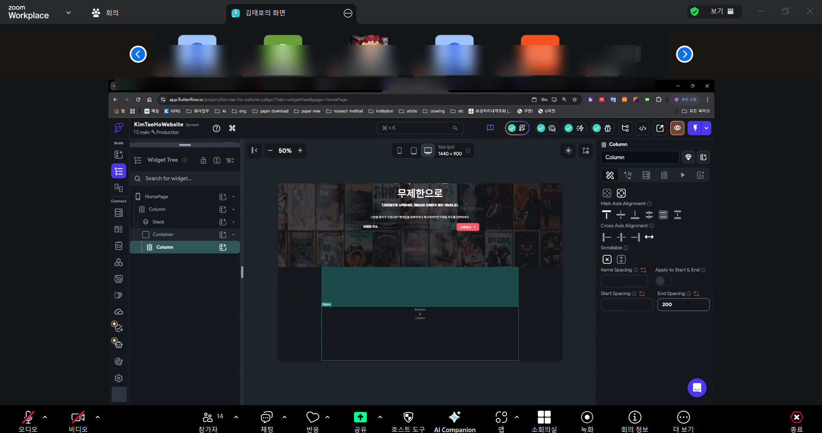Open the keyboard shortcuts command icon
This screenshot has width=822, height=433.
pyautogui.click(x=232, y=128)
